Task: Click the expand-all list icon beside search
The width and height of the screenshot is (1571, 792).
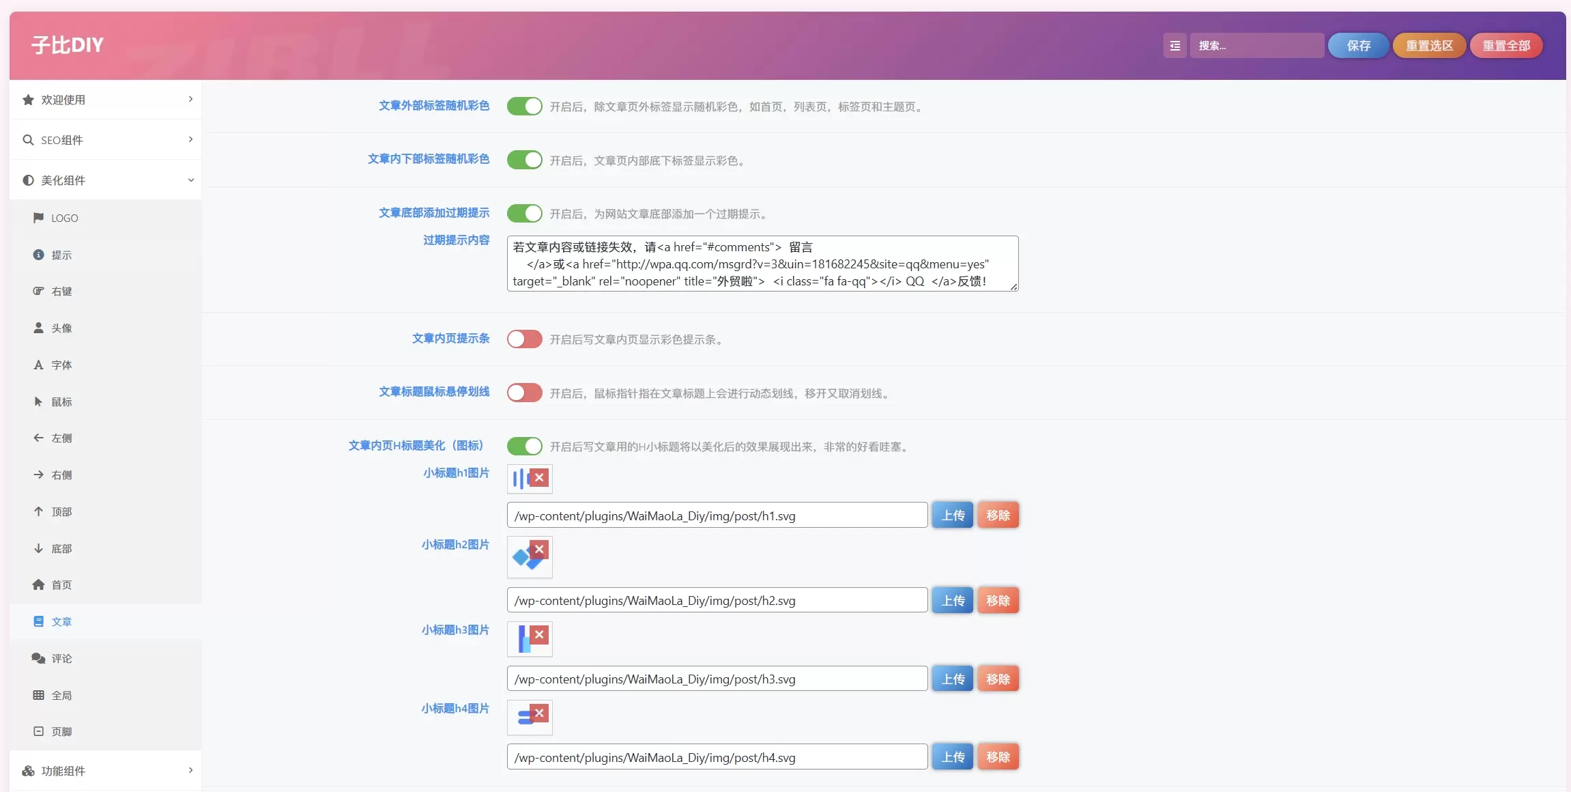Action: pos(1174,46)
